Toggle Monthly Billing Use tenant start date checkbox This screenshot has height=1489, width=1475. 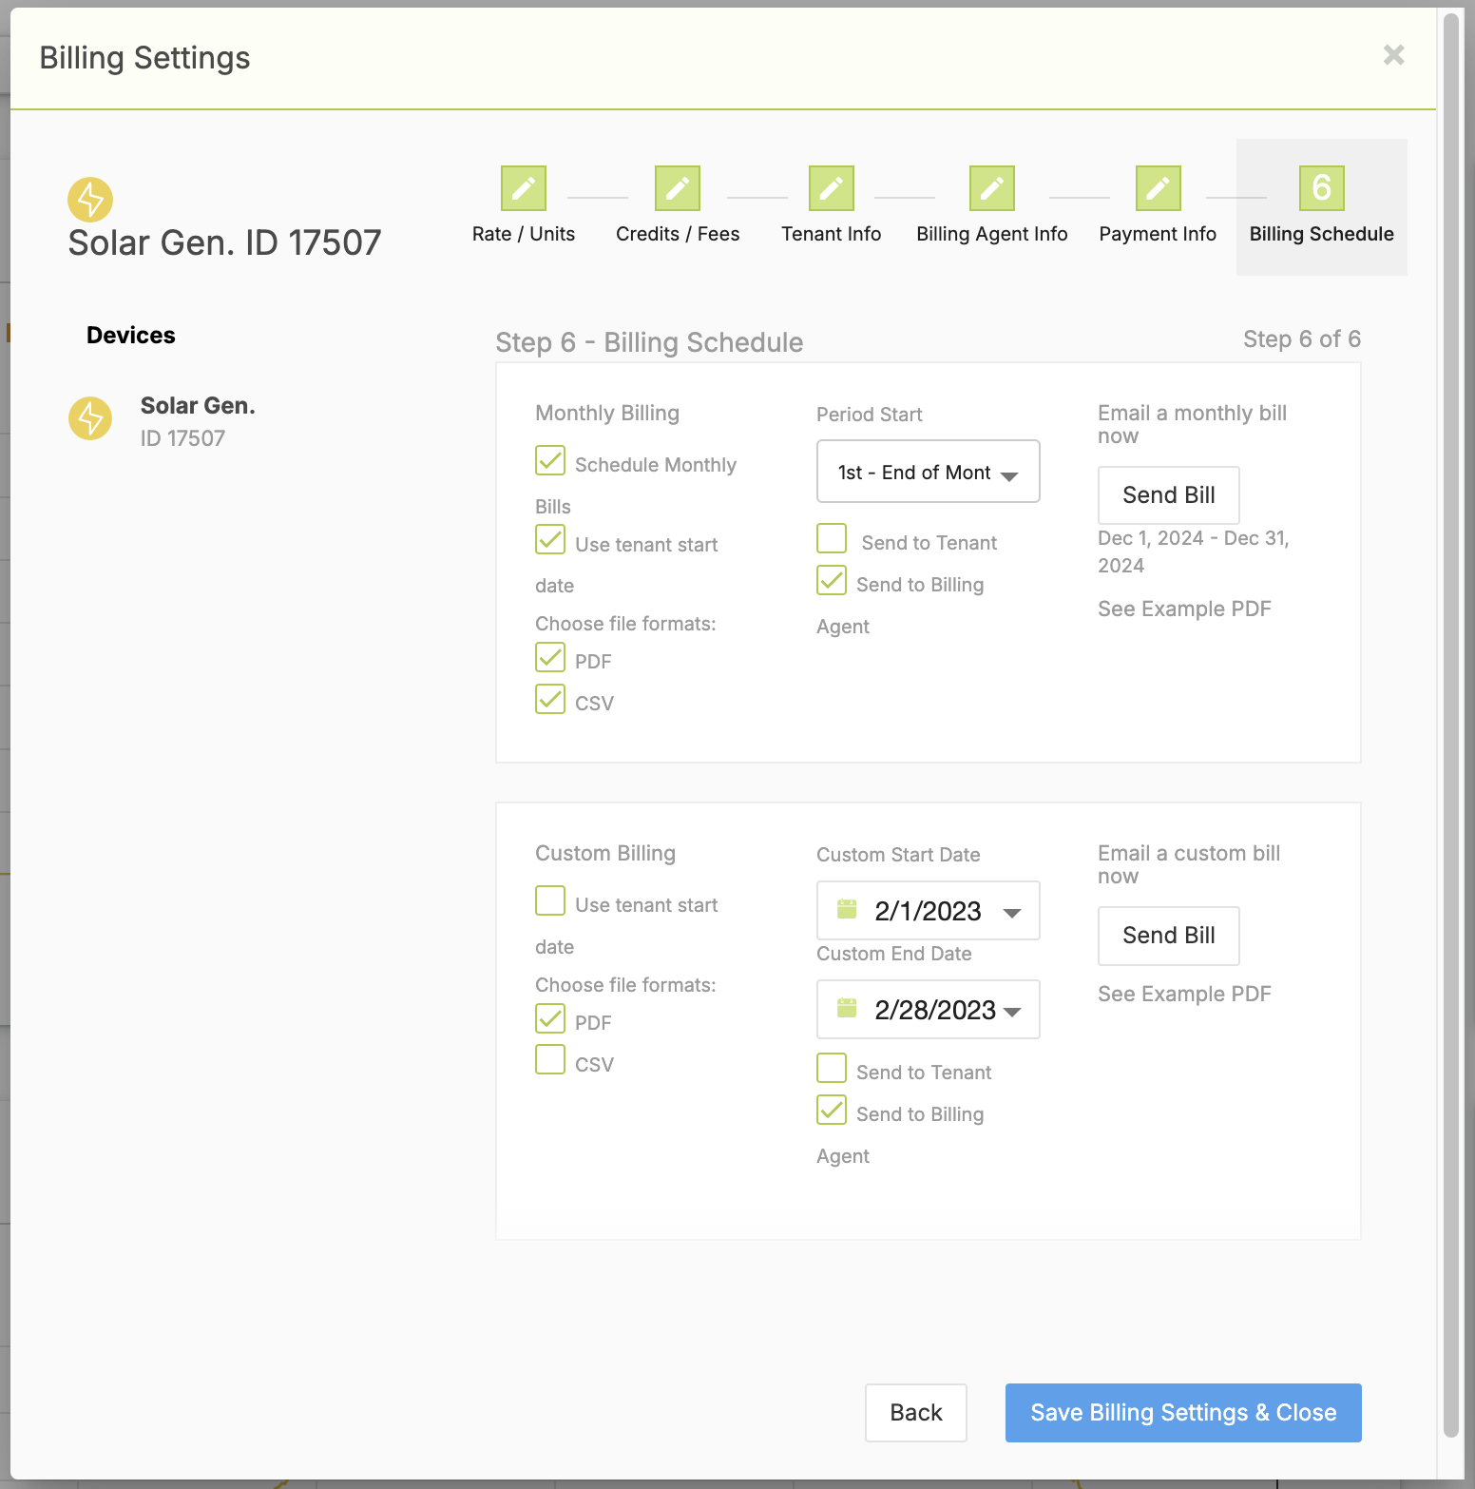tap(550, 540)
